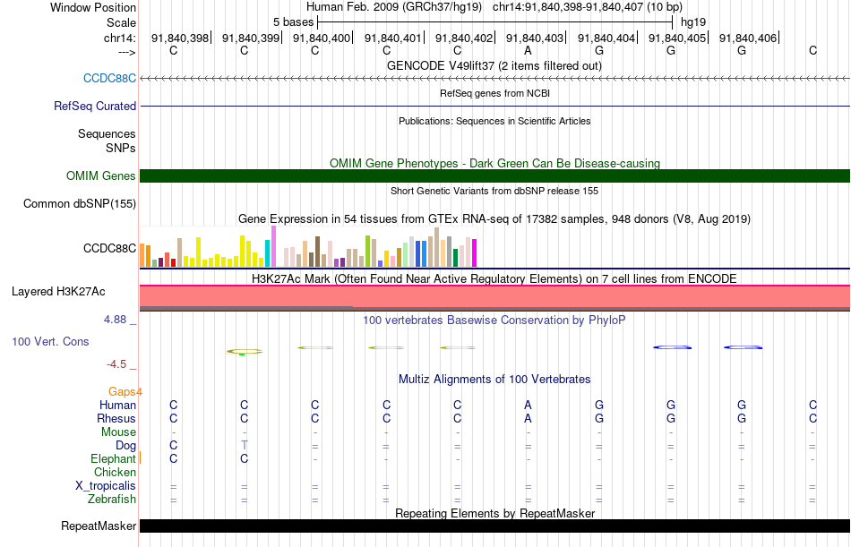Image resolution: width=851 pixels, height=547 pixels.
Task: Click the RepeatMasker track label
Action: click(x=99, y=526)
